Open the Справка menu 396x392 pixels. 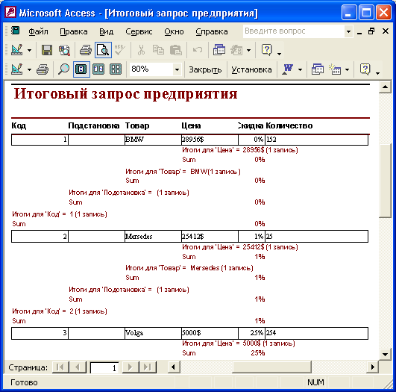211,31
